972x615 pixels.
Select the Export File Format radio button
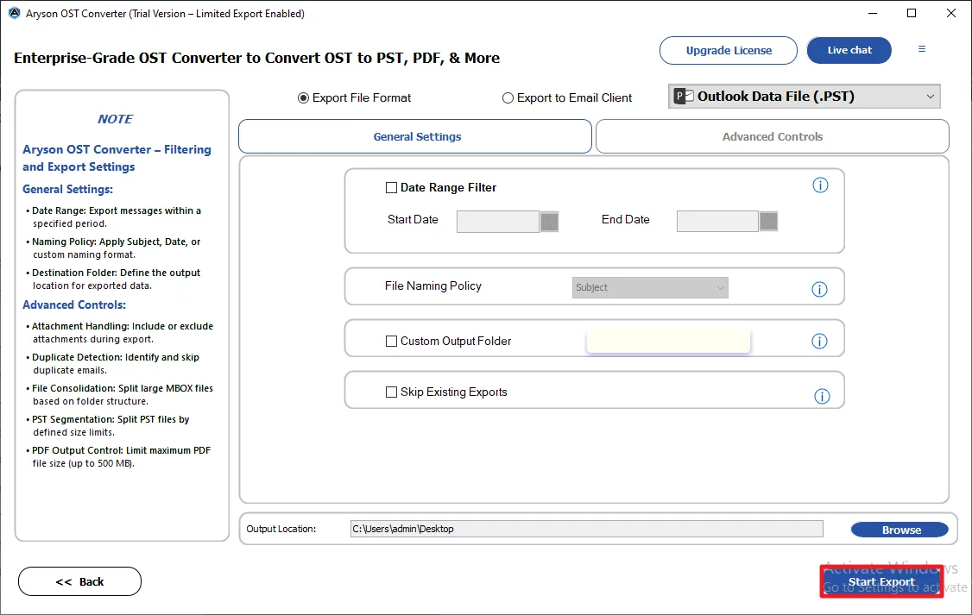click(x=303, y=97)
